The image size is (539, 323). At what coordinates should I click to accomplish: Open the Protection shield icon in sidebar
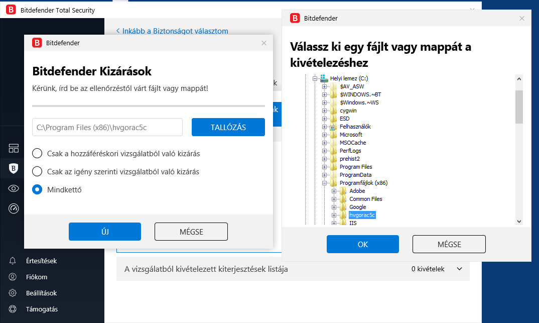14,168
